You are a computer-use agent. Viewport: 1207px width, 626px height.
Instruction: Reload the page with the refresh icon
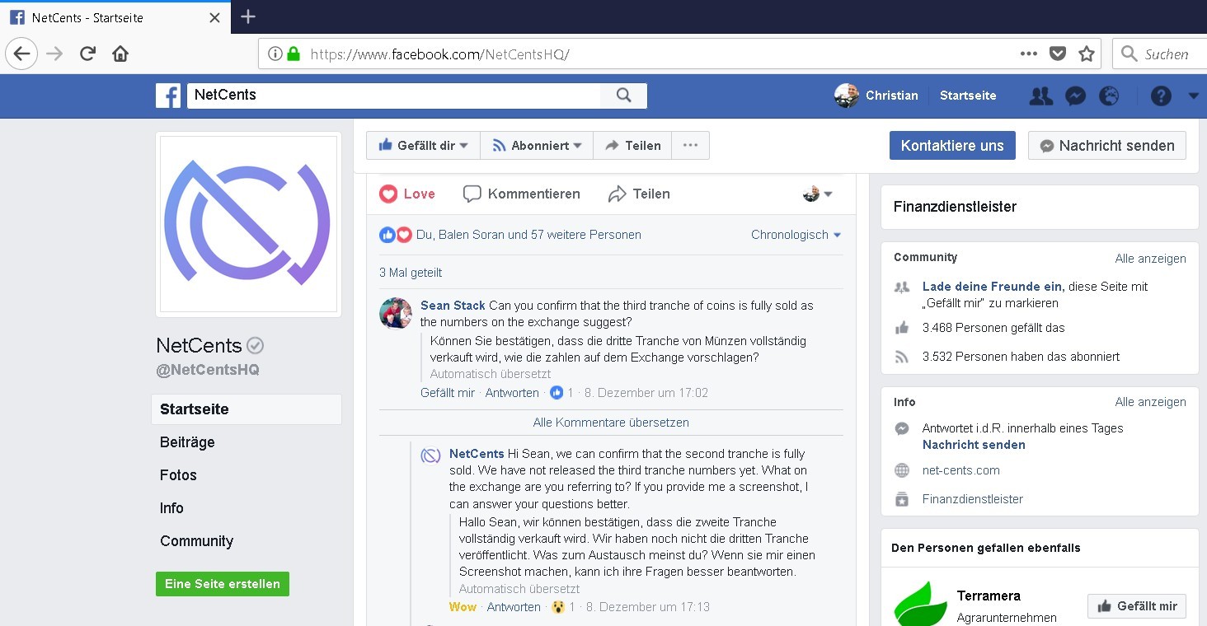coord(87,54)
